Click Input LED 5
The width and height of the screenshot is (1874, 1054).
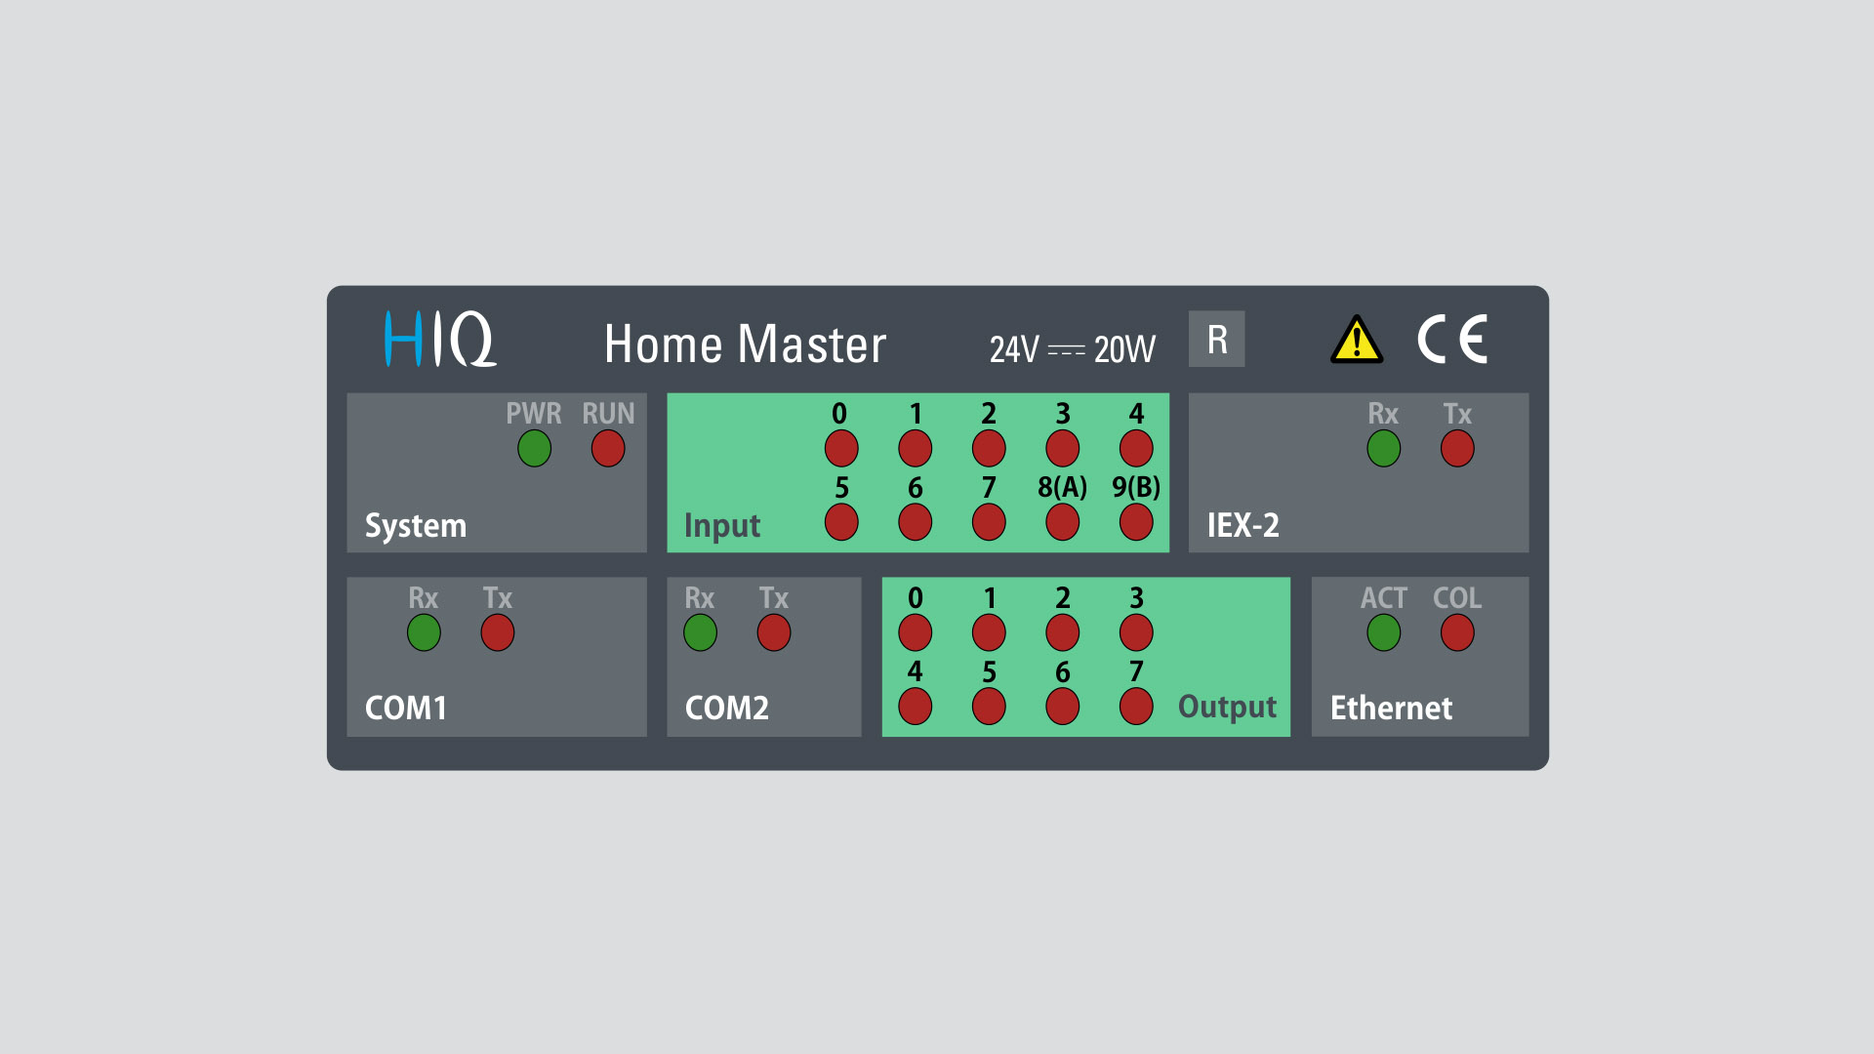click(x=841, y=522)
